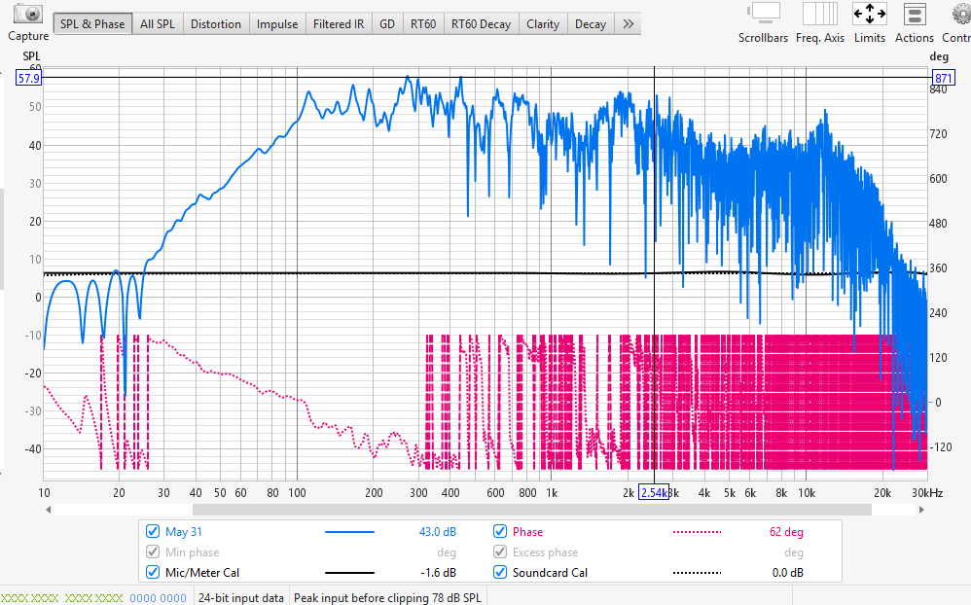Click the deg axis label
The height and width of the screenshot is (605, 971).
pos(939,56)
